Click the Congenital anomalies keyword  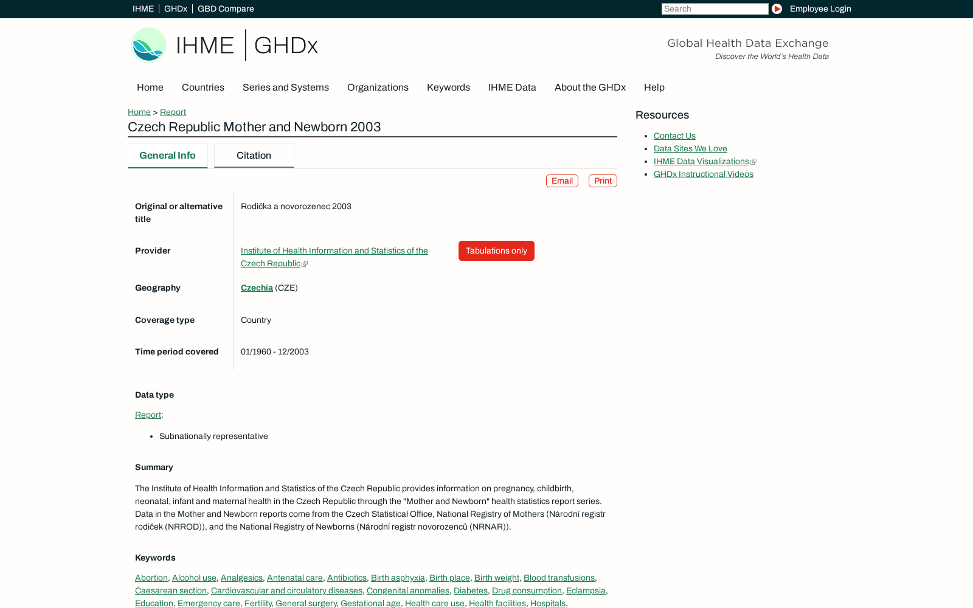tap(408, 591)
